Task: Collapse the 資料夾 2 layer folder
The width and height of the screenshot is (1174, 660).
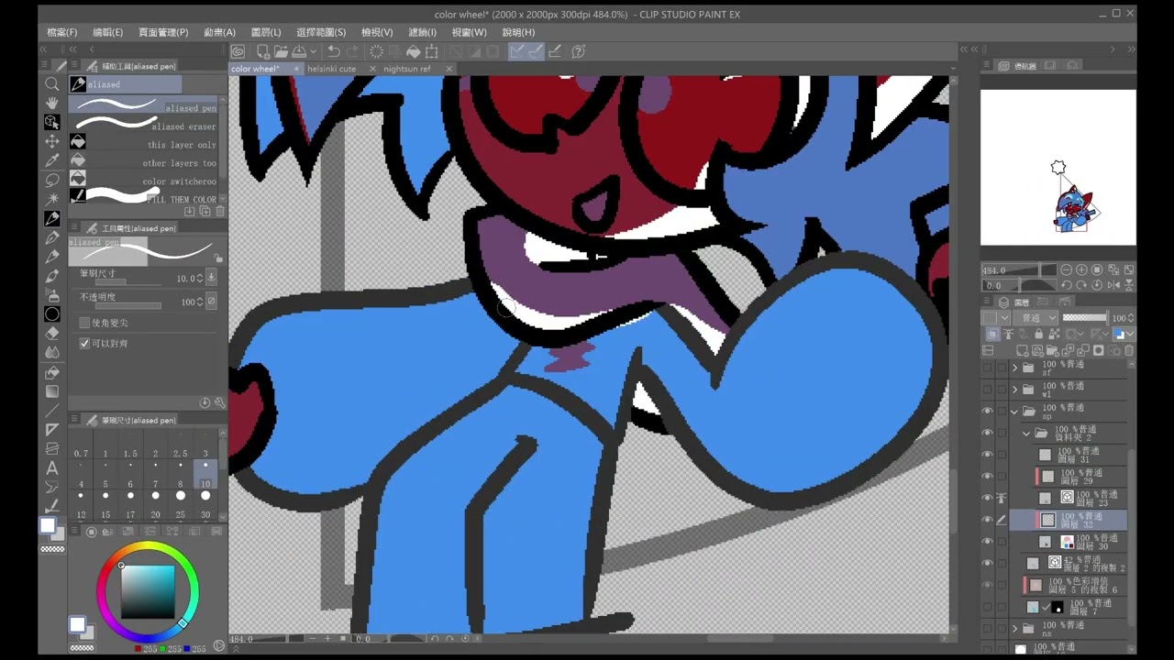Action: coord(1027,433)
